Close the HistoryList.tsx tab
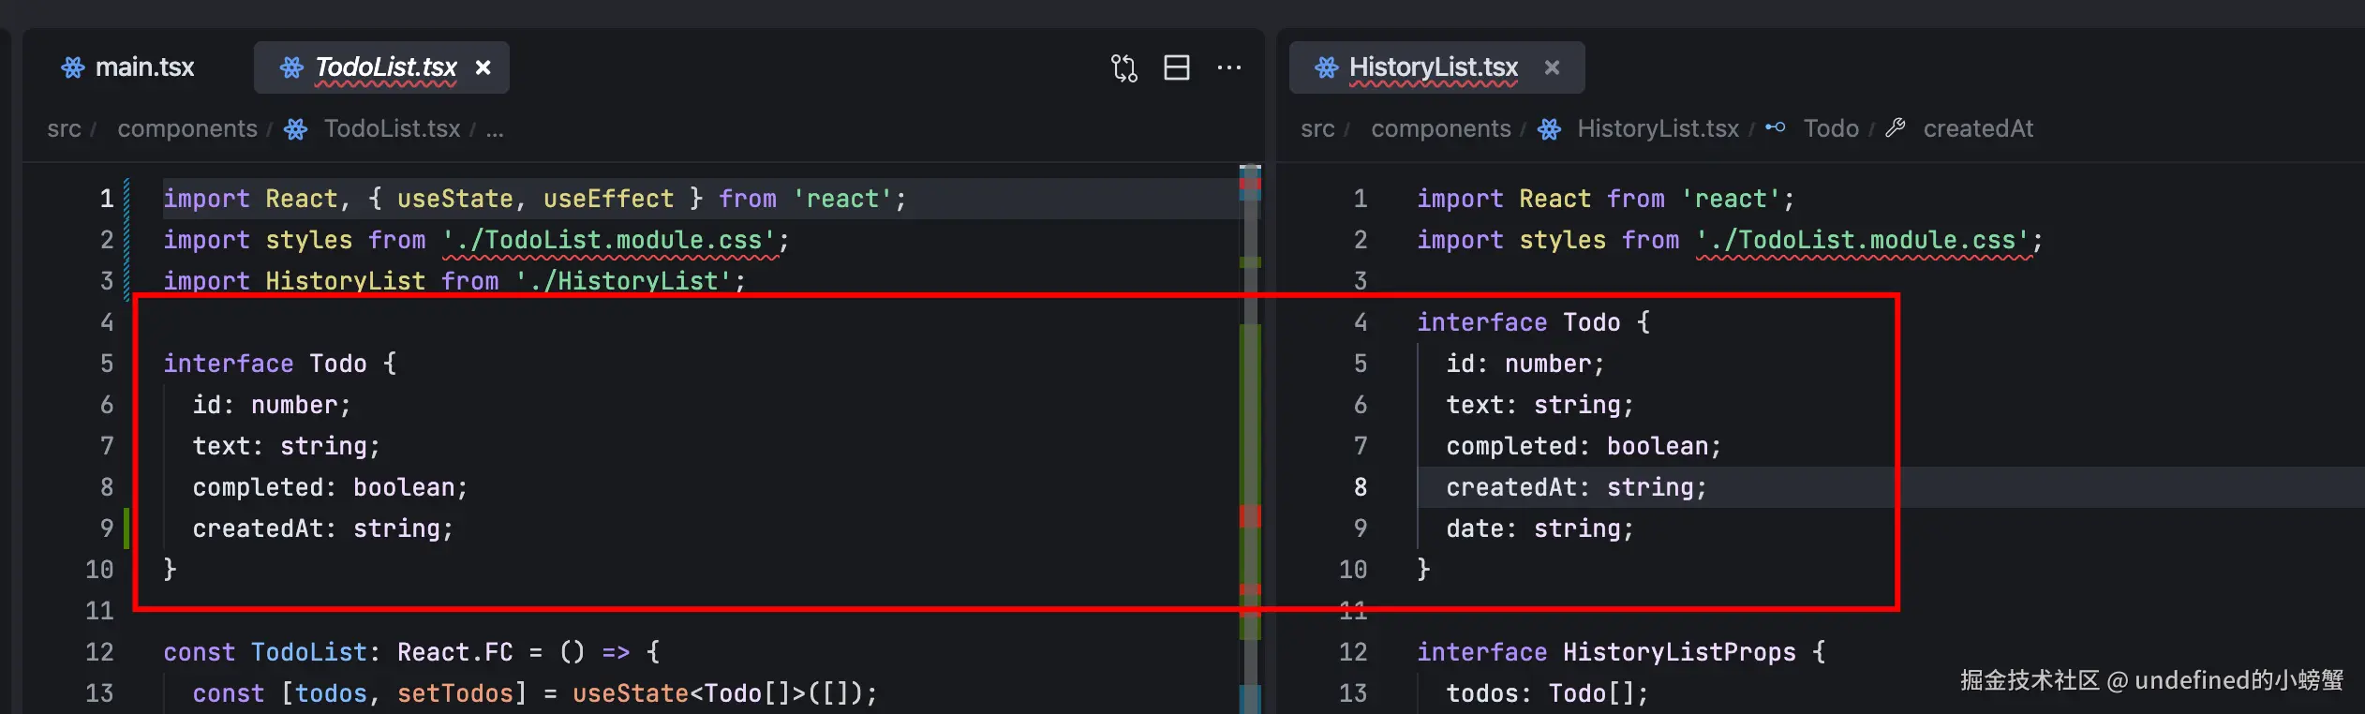This screenshot has height=714, width=2365. click(1552, 67)
